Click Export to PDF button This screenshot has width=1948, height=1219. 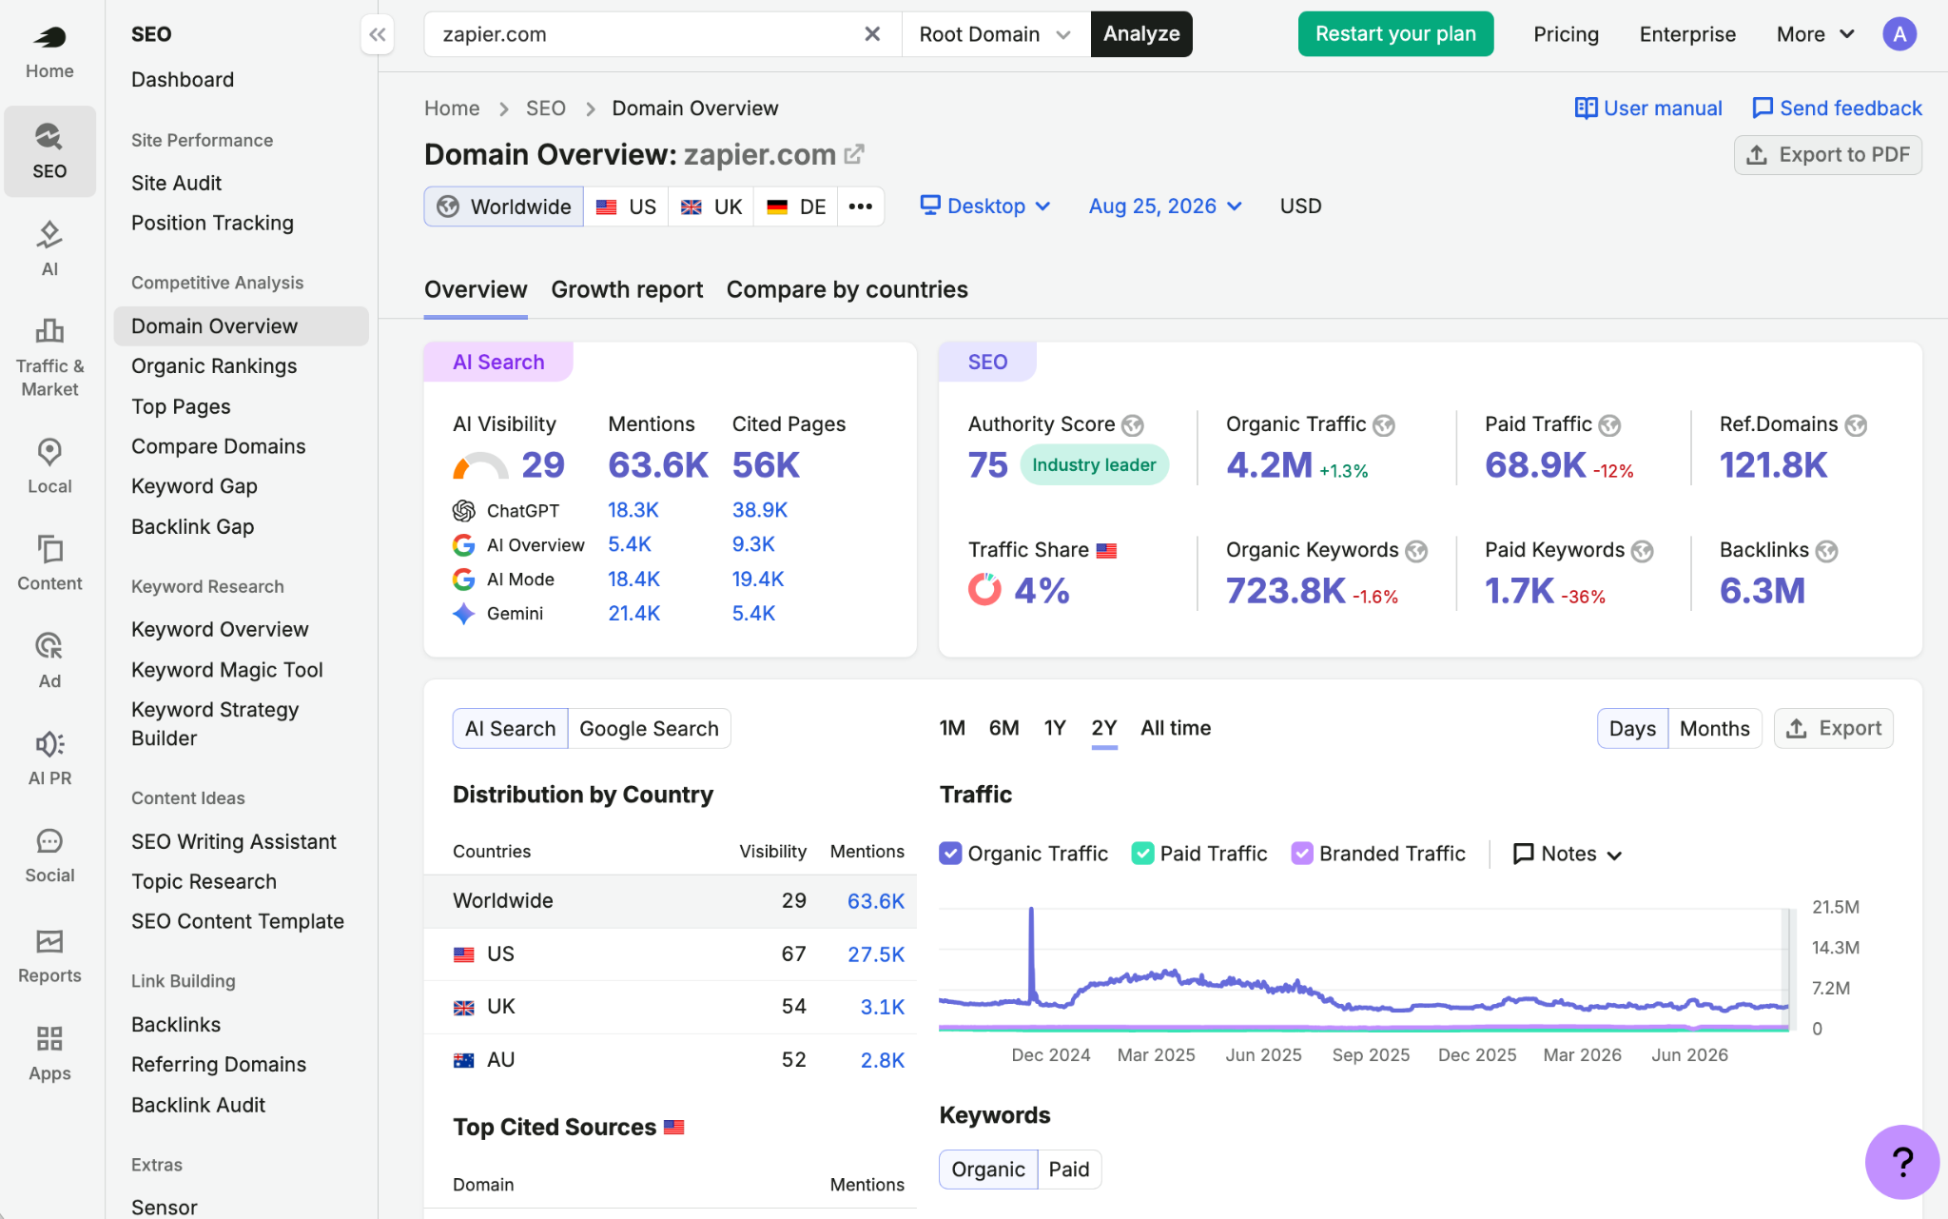(1827, 155)
